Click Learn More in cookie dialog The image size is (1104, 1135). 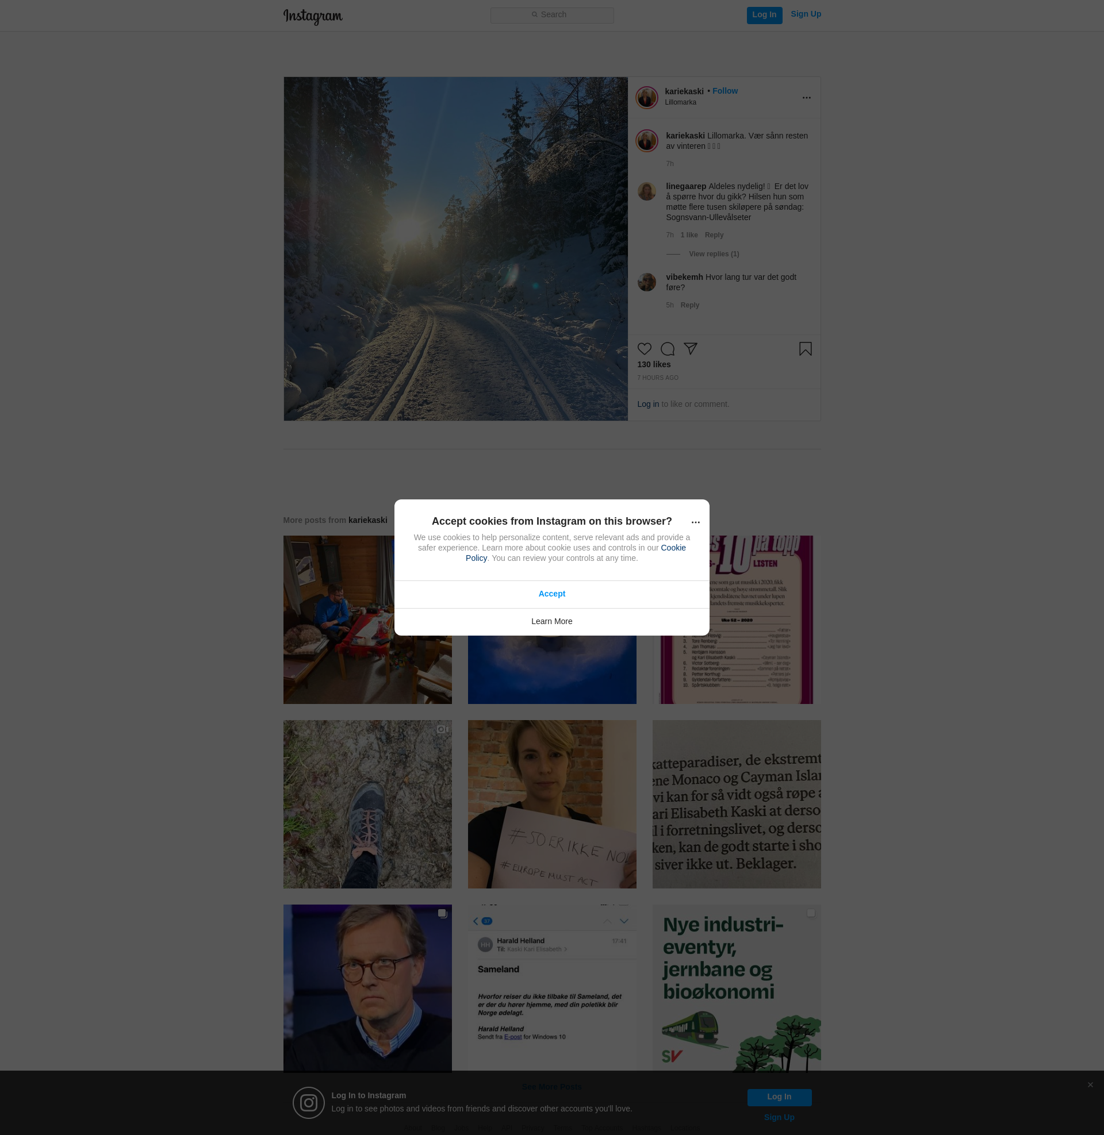pyautogui.click(x=551, y=621)
